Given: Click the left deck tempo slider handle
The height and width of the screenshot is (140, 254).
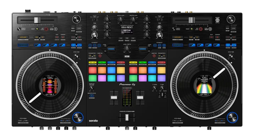Looking at the screenshot, I should [37, 20].
